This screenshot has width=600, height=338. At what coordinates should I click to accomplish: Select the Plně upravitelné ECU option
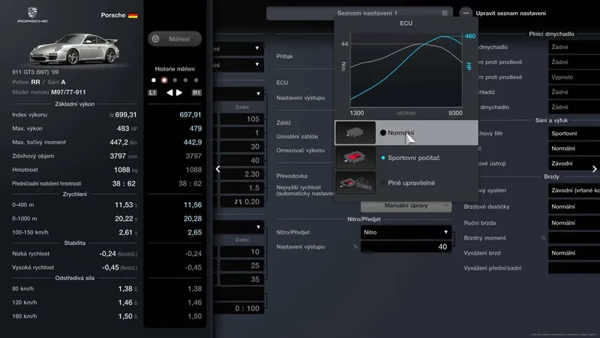pyautogui.click(x=406, y=183)
